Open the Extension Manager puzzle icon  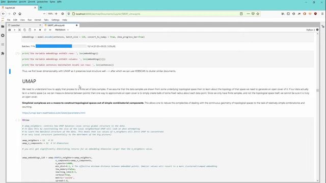3,53
